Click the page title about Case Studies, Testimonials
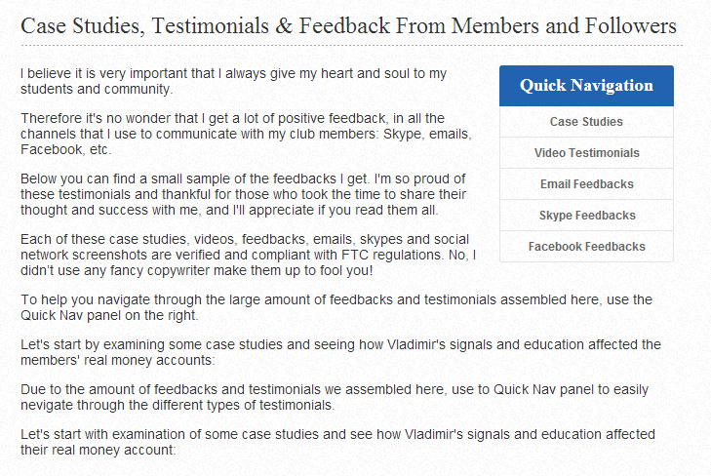This screenshot has width=711, height=476. click(348, 25)
